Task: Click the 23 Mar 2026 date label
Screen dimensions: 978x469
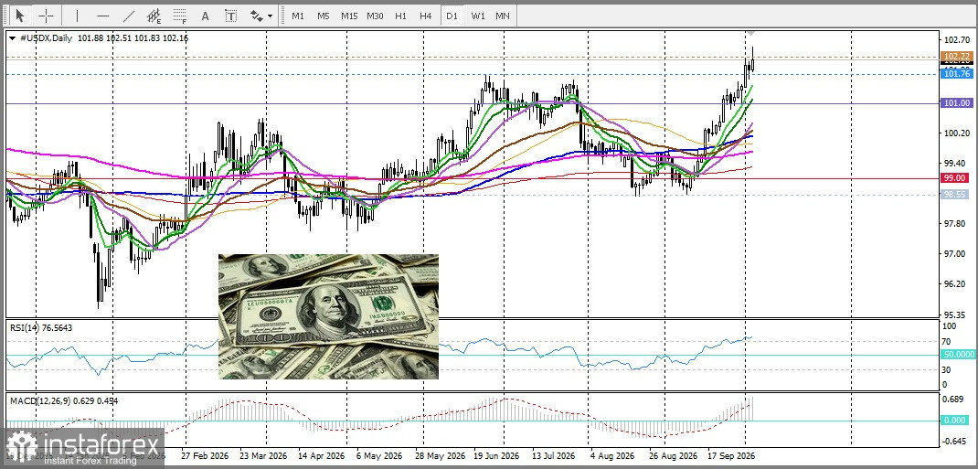Action: click(262, 455)
